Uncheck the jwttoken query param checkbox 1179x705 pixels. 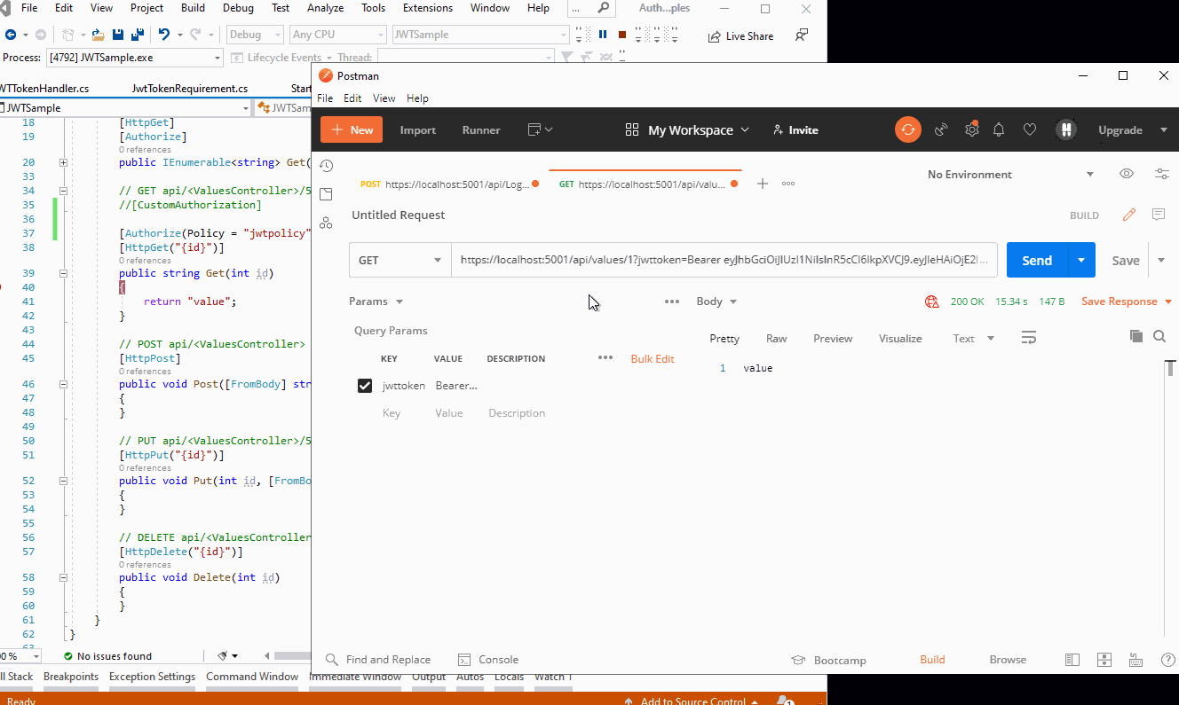[x=364, y=386]
